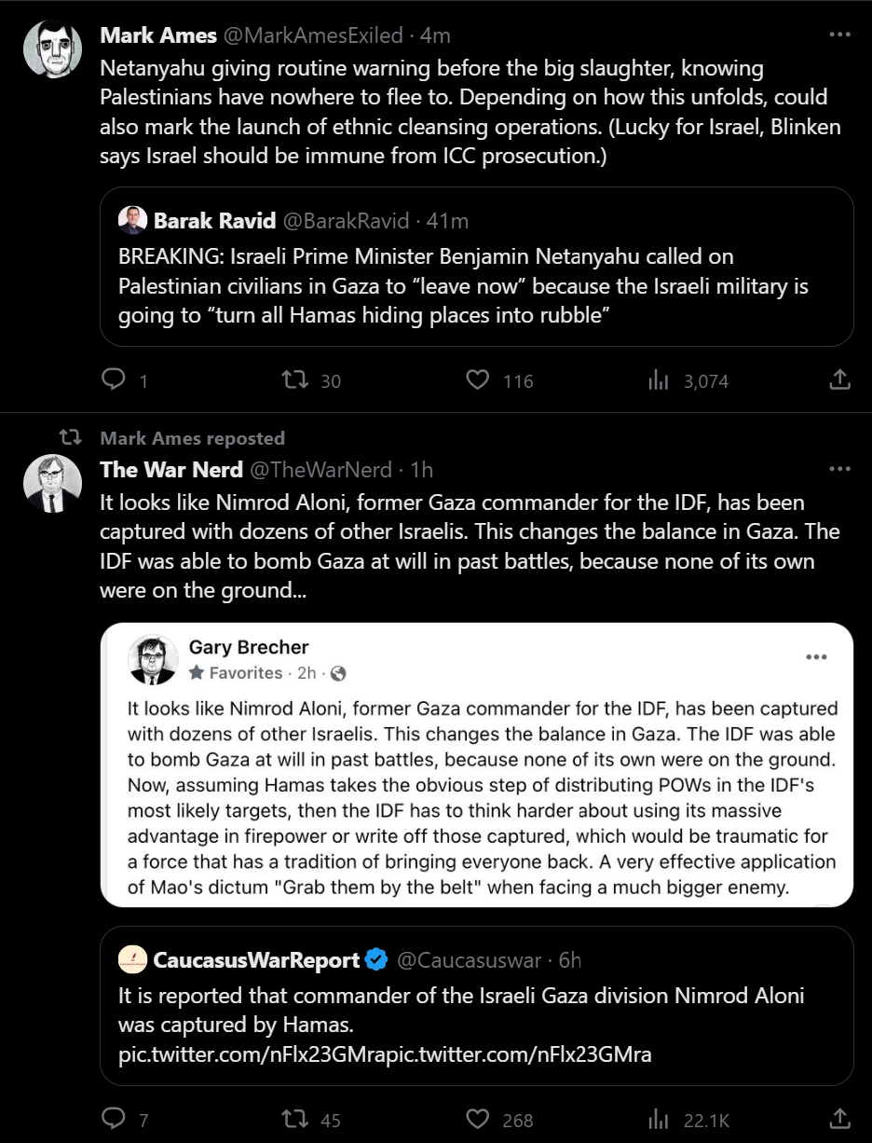The width and height of the screenshot is (872, 1143).
Task: Open the Gary Brecher post options menu
Action: click(x=816, y=656)
